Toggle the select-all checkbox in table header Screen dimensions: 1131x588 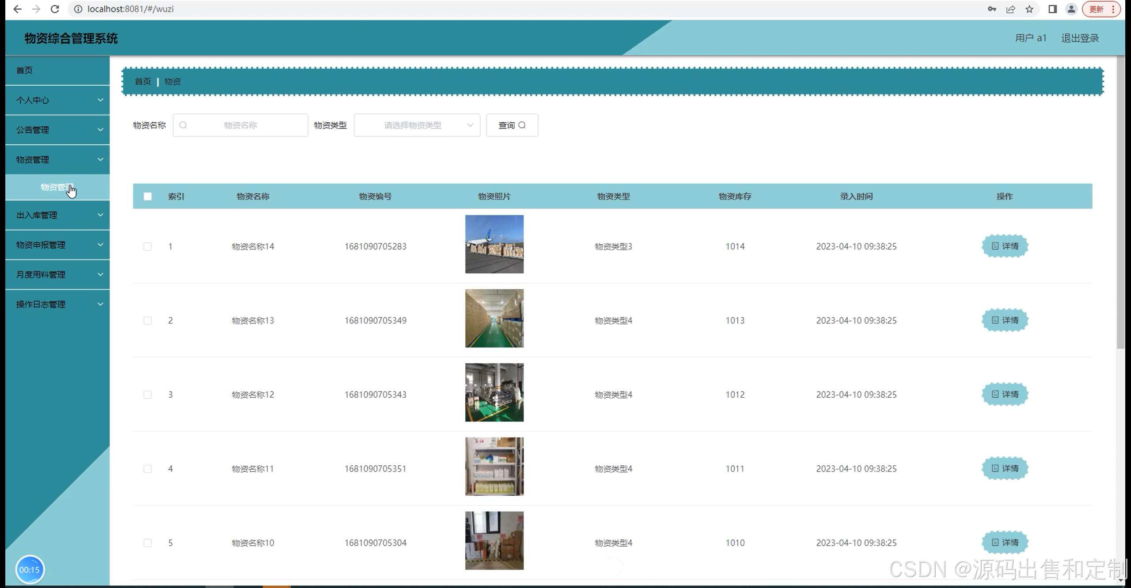click(x=148, y=196)
